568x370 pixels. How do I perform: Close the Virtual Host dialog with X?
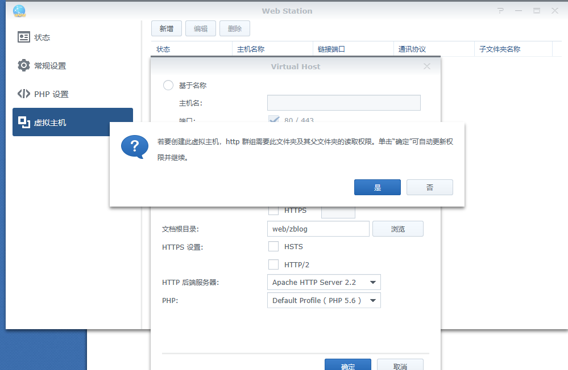427,66
